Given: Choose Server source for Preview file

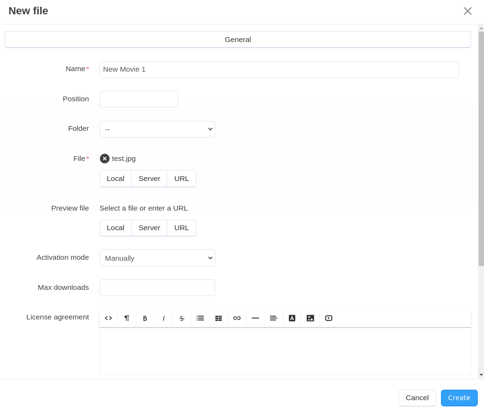Looking at the screenshot, I should [x=149, y=228].
